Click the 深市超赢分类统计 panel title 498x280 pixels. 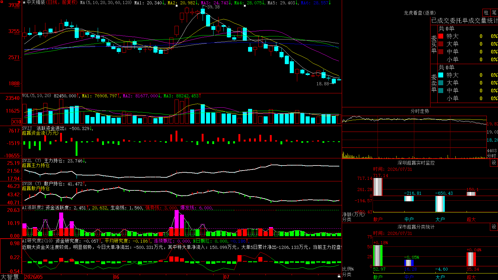point(416,227)
